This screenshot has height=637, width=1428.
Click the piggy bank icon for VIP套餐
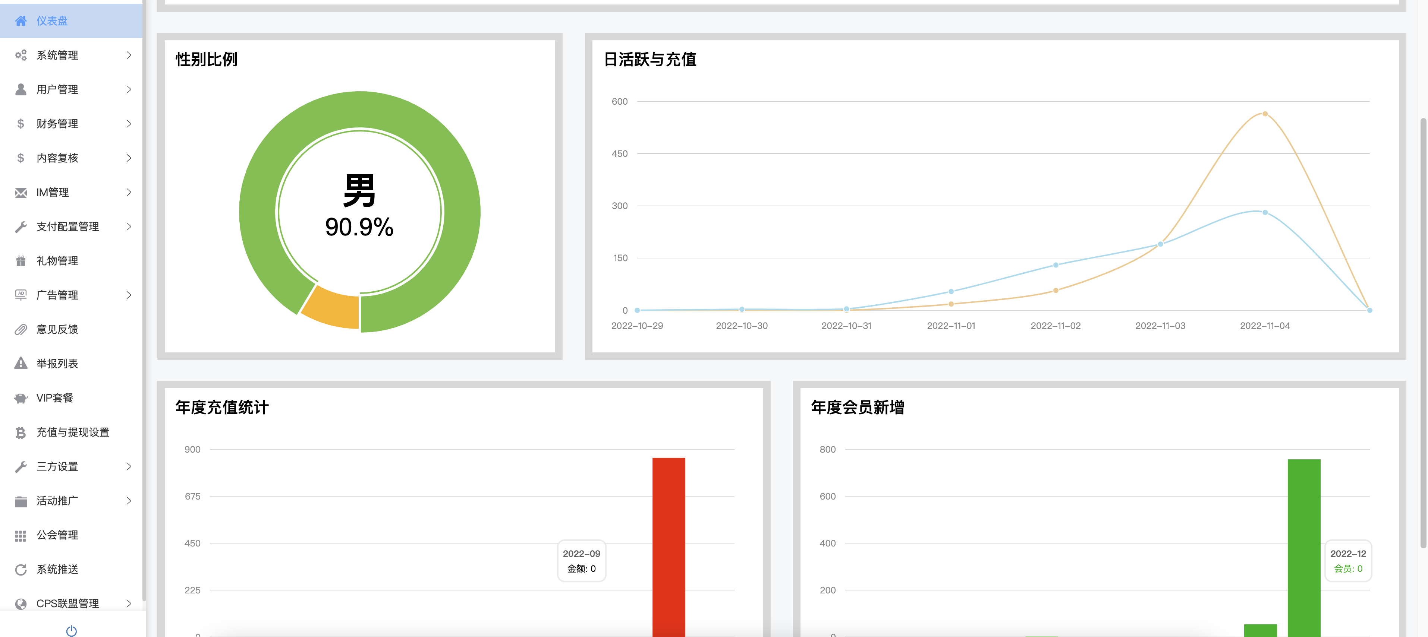(x=21, y=398)
